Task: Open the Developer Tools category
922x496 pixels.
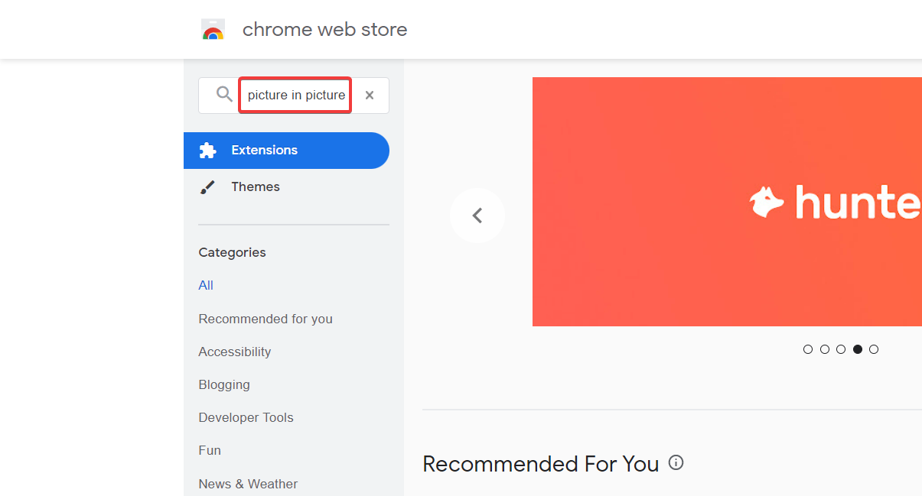Action: tap(246, 417)
